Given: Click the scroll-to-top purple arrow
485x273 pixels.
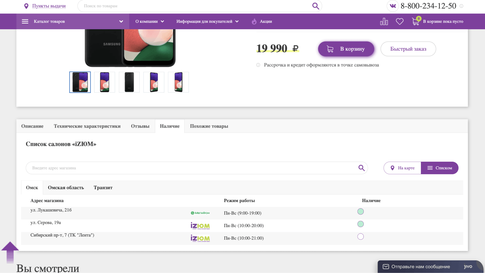Looking at the screenshot, I should click(10, 252).
